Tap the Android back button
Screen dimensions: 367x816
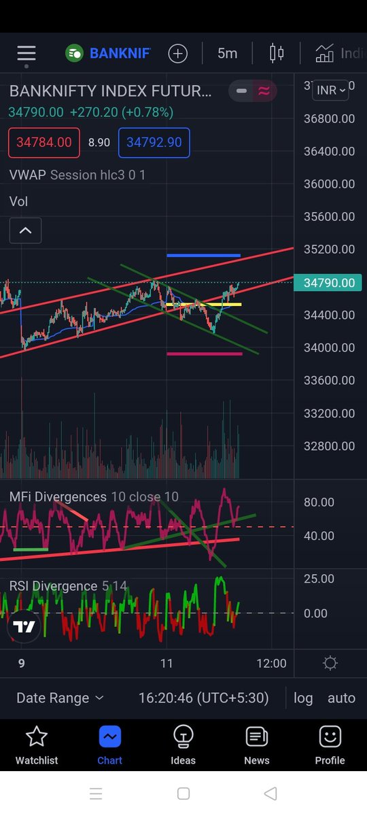tap(270, 794)
